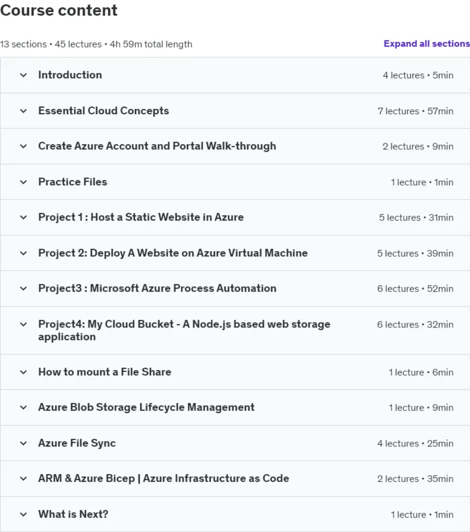Expand the Azure File Sync chevron
The height and width of the screenshot is (532, 470).
[23, 443]
